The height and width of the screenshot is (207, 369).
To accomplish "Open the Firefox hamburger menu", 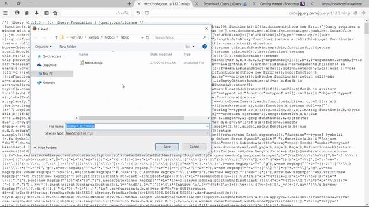I will [6, 13].
